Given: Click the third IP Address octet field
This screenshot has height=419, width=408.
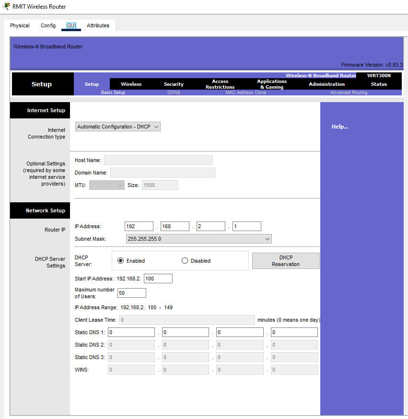Looking at the screenshot, I should click(211, 226).
